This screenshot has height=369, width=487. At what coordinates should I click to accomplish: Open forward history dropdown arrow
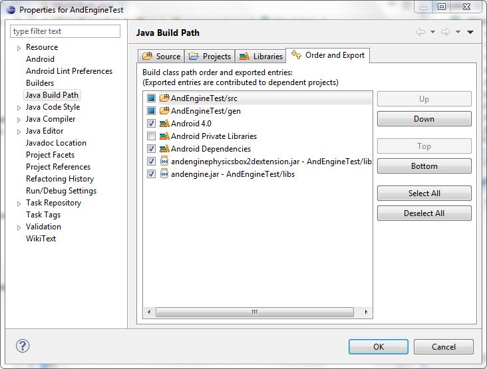(x=458, y=32)
